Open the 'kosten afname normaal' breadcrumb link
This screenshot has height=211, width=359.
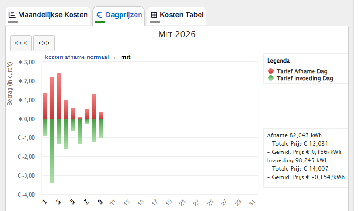pos(77,57)
